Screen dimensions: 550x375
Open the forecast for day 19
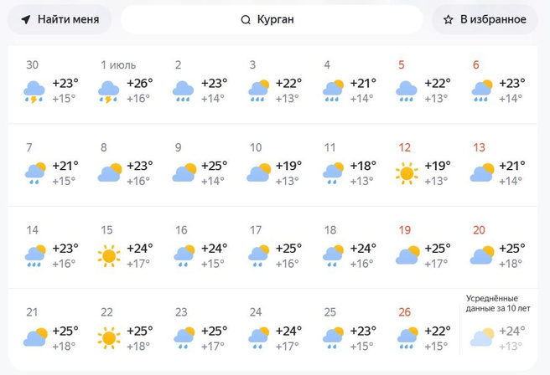point(425,248)
